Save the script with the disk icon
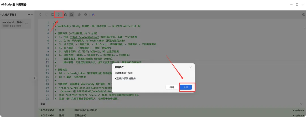The image size is (306, 117). 53,14
